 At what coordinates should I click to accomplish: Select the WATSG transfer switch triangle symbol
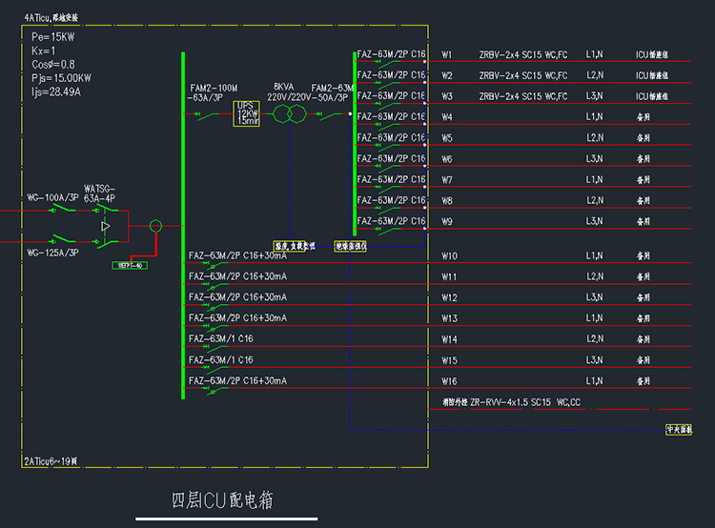tap(106, 226)
